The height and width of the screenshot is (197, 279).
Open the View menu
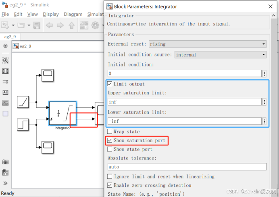tap(33, 14)
